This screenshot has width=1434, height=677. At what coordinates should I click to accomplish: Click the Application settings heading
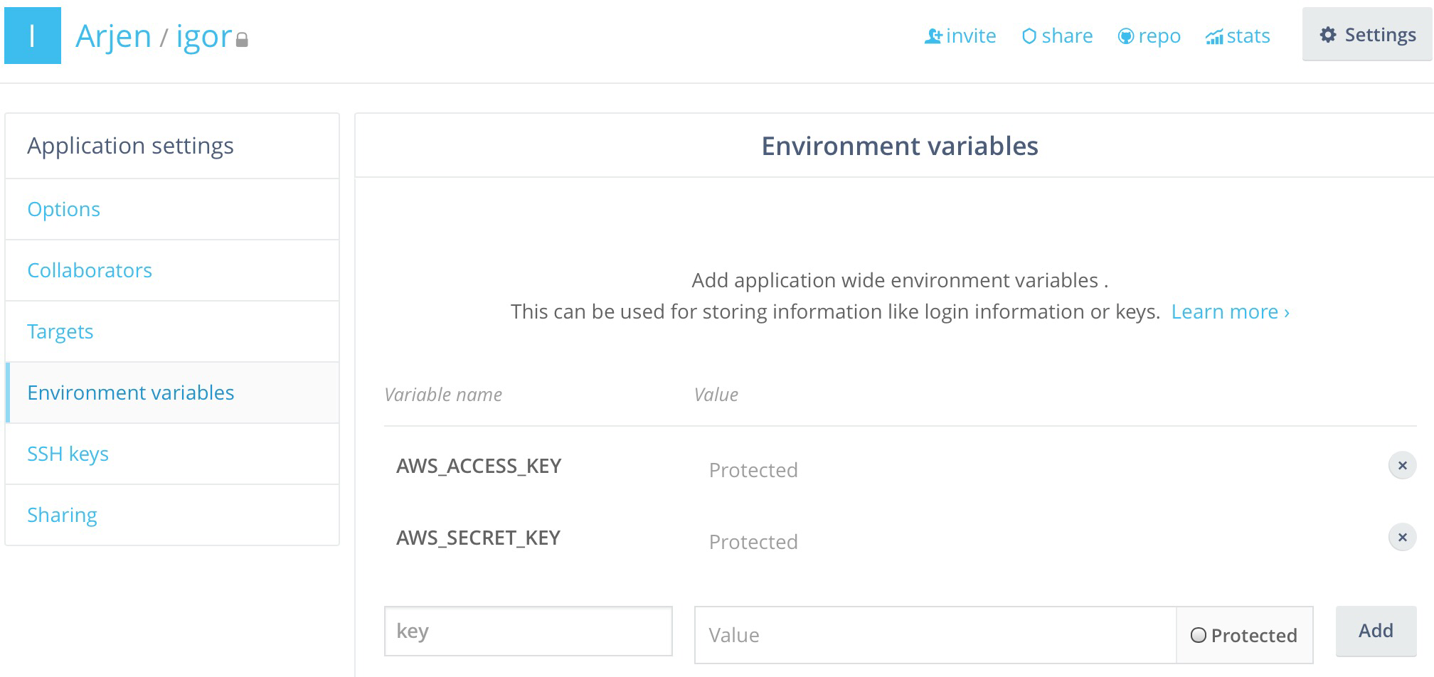coord(130,146)
